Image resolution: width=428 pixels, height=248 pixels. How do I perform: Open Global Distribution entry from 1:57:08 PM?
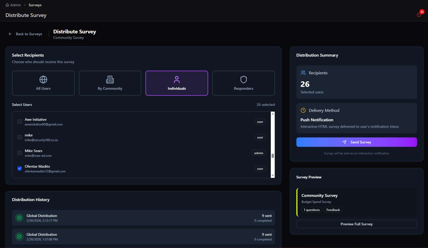tap(143, 237)
